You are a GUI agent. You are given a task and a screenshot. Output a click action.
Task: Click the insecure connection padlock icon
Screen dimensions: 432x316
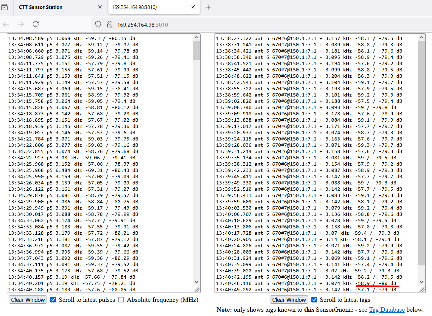[110, 24]
